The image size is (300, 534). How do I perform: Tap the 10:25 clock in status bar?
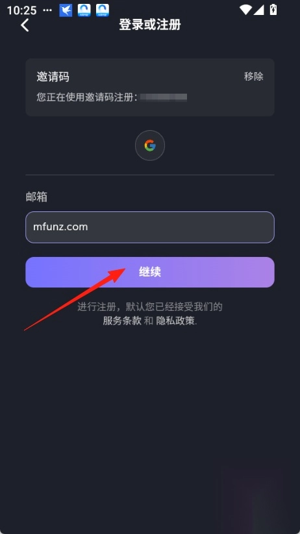coord(21,10)
